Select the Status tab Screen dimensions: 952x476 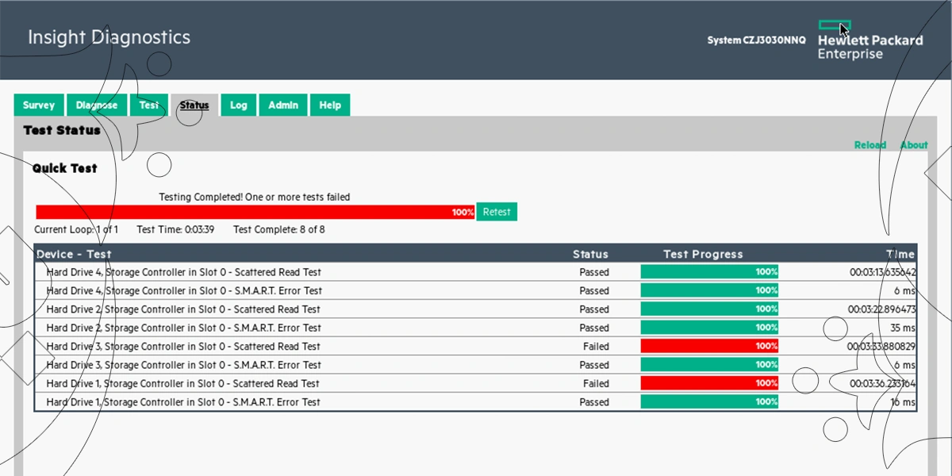click(194, 106)
